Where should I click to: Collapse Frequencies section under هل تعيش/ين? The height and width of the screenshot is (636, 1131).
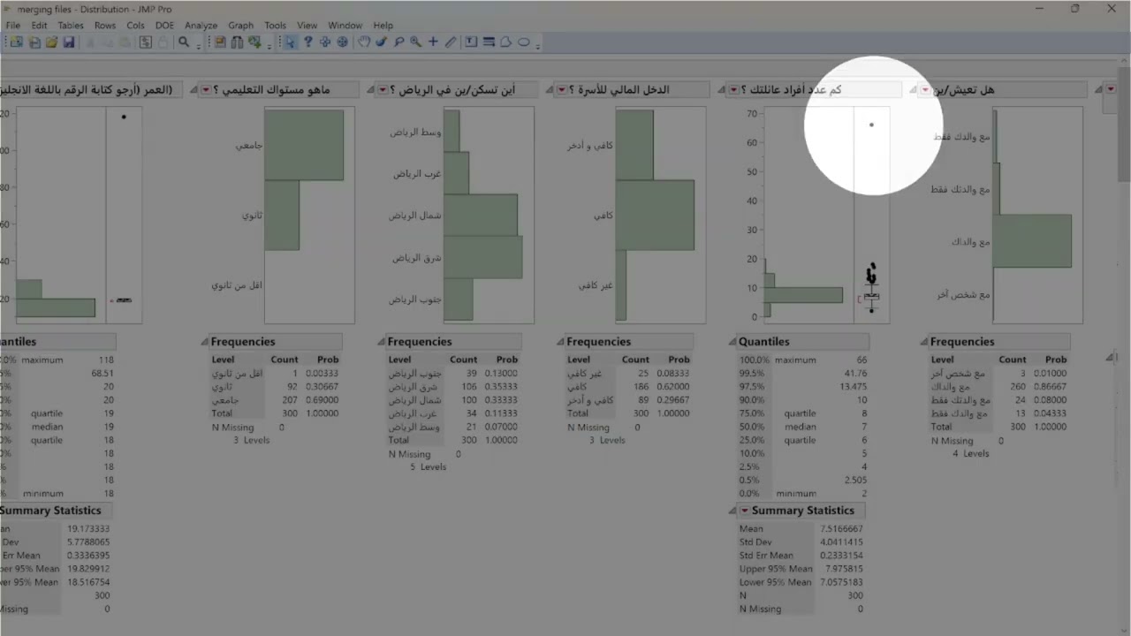(922, 342)
